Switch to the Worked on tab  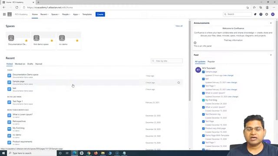pyautogui.click(x=20, y=64)
